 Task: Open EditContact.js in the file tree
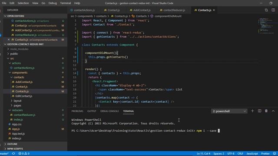24,96
